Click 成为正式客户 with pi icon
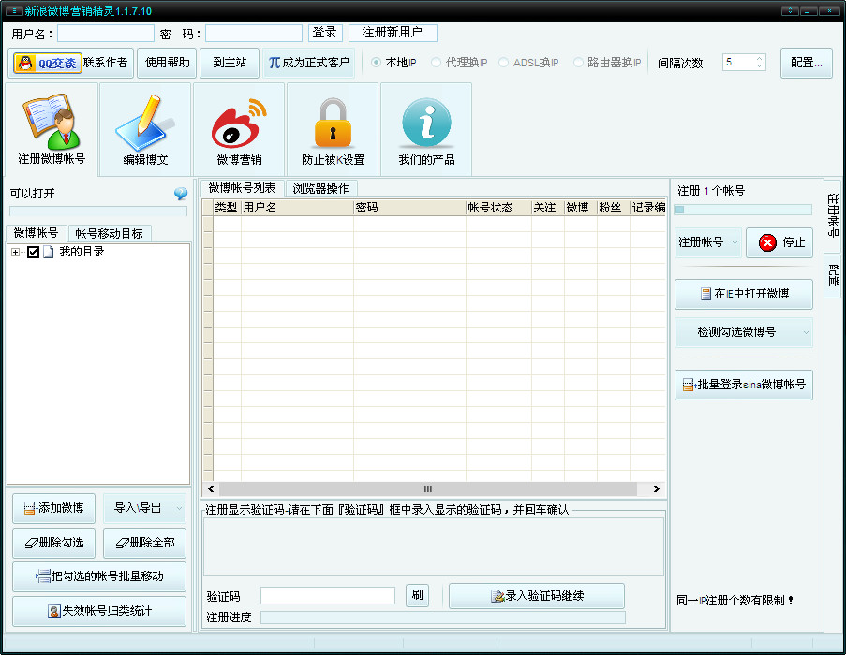Viewport: 846px width, 655px height. click(308, 63)
